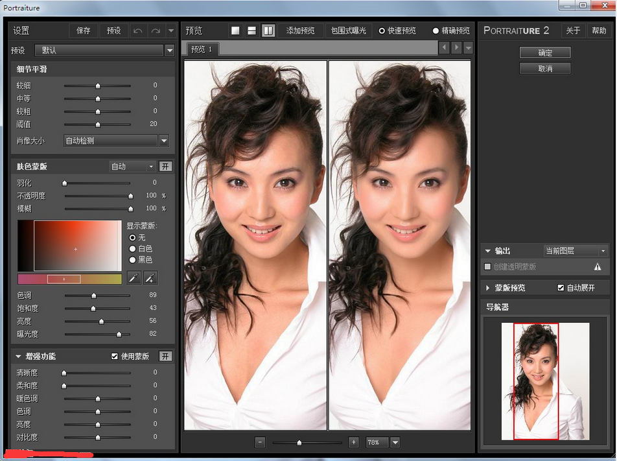The image size is (617, 461).
Task: Switch to the 预览 1 tab
Action: coord(202,49)
